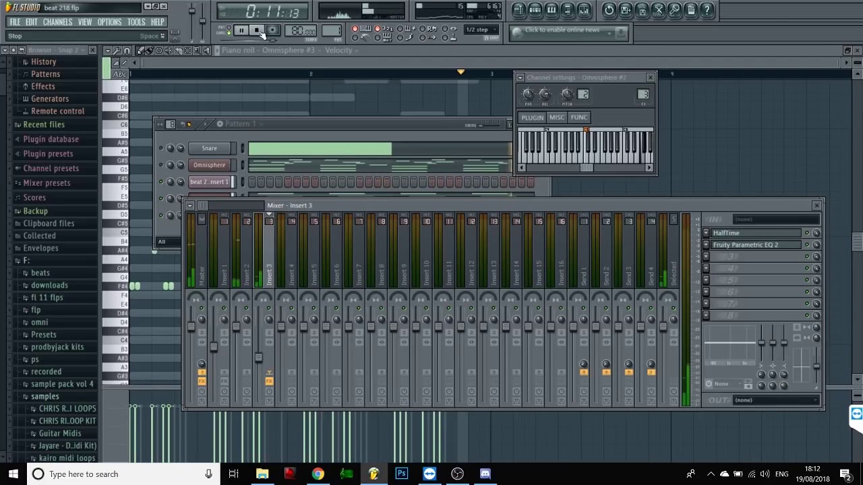
Task: Open the browser window icon
Action: point(567,10)
